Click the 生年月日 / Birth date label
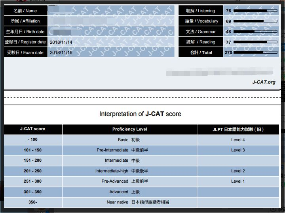The height and width of the screenshot is (213, 285). point(25,32)
